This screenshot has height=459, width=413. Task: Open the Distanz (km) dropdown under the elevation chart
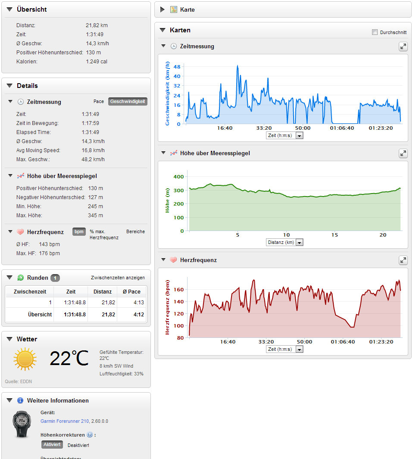coord(285,242)
